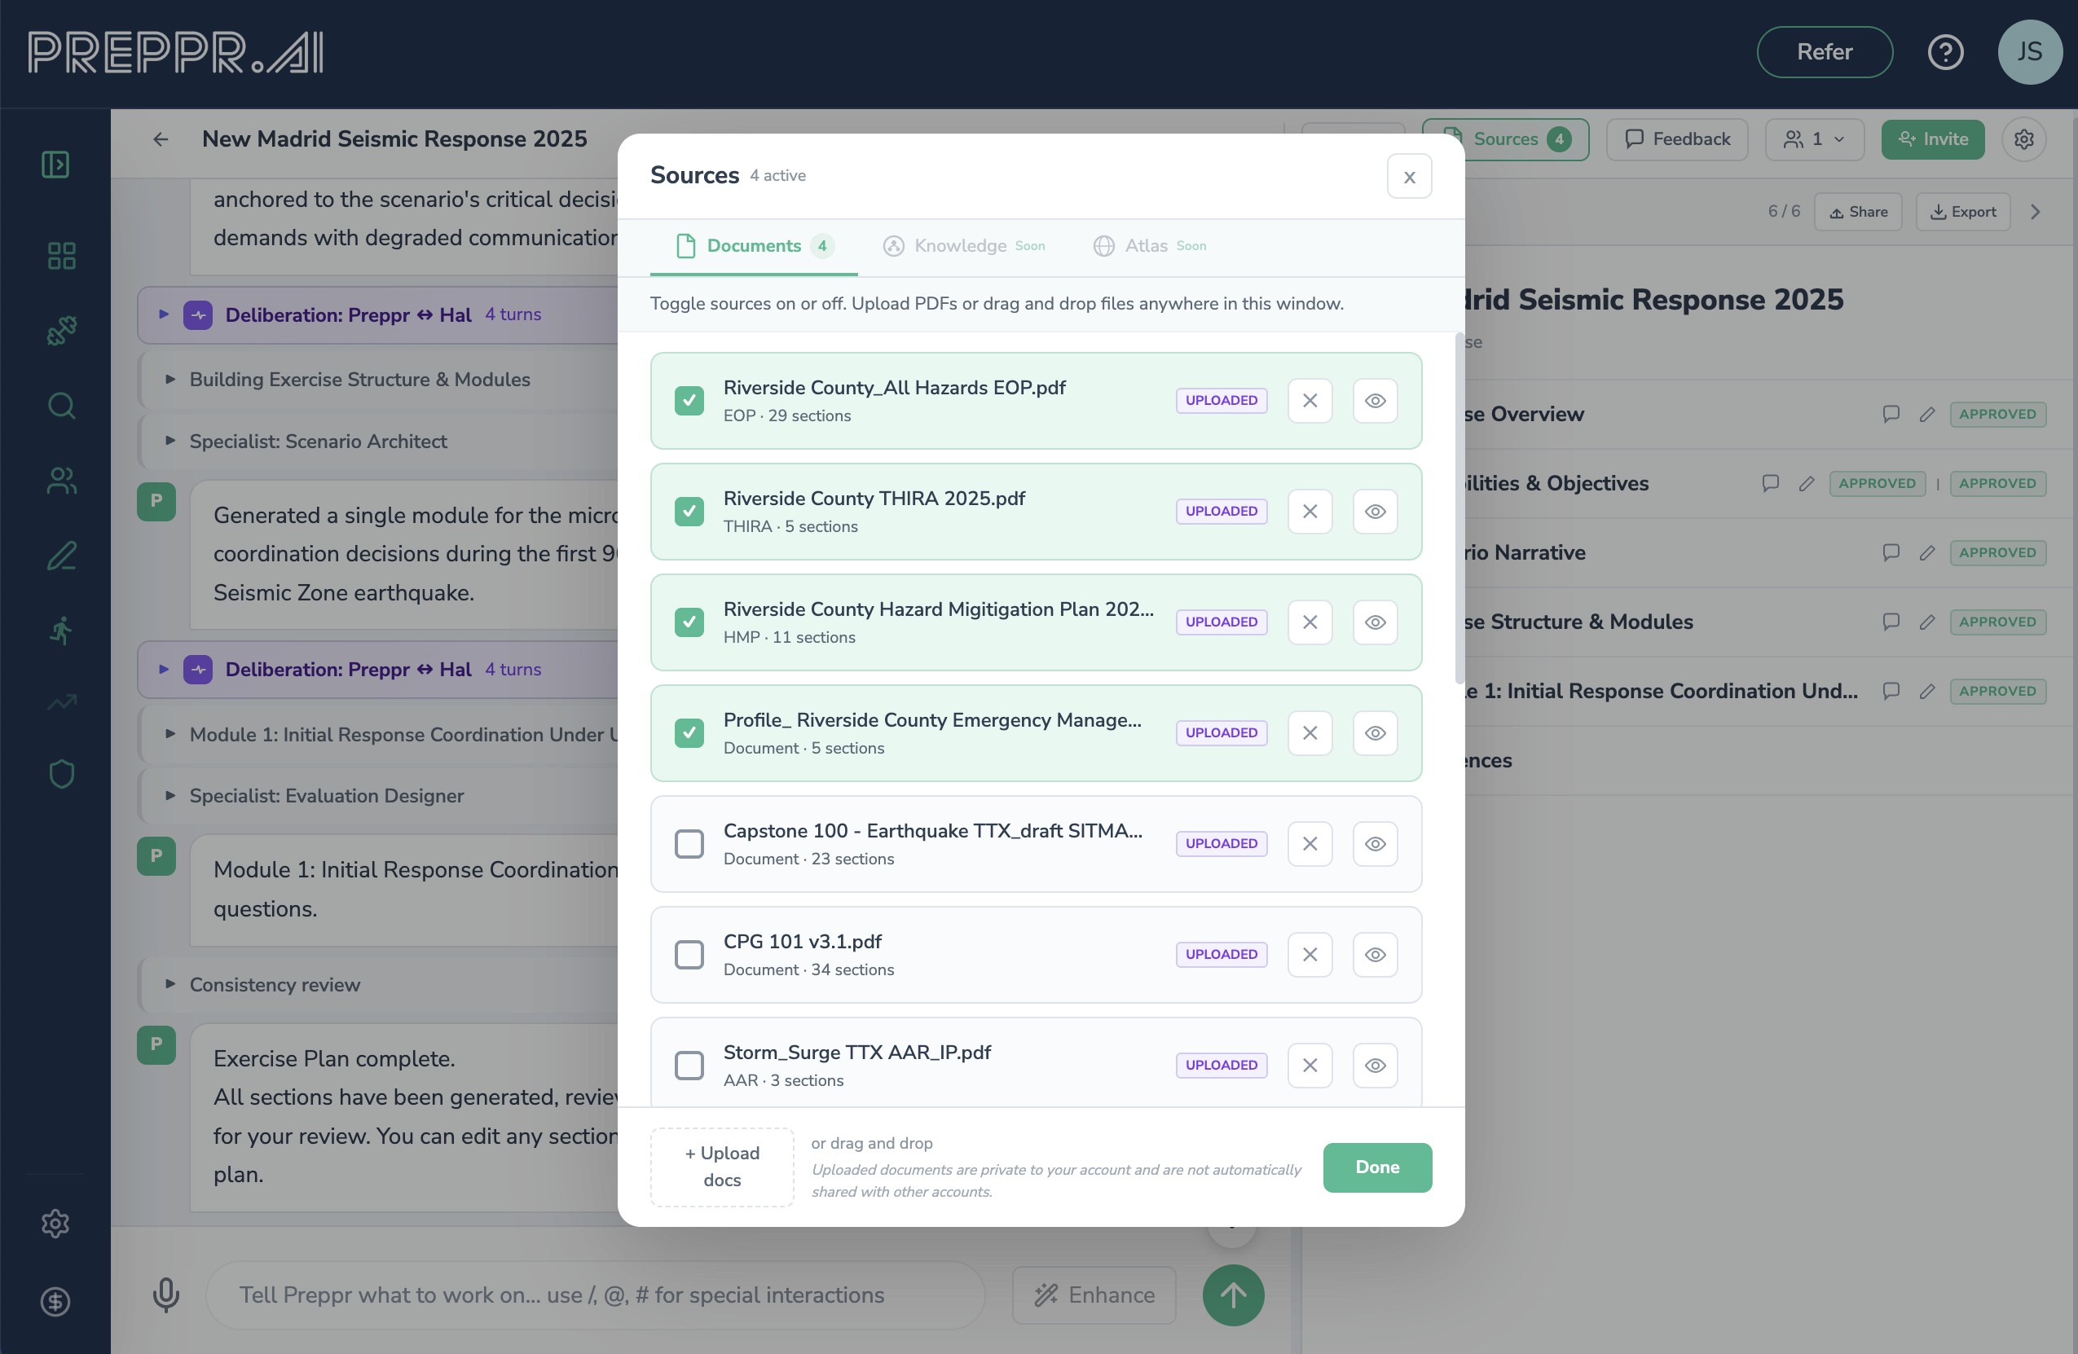Screen dimensions: 2078x1354
Task: Preview Riverside County THIRA 2025.pdf eye icon
Action: tap(1374, 512)
